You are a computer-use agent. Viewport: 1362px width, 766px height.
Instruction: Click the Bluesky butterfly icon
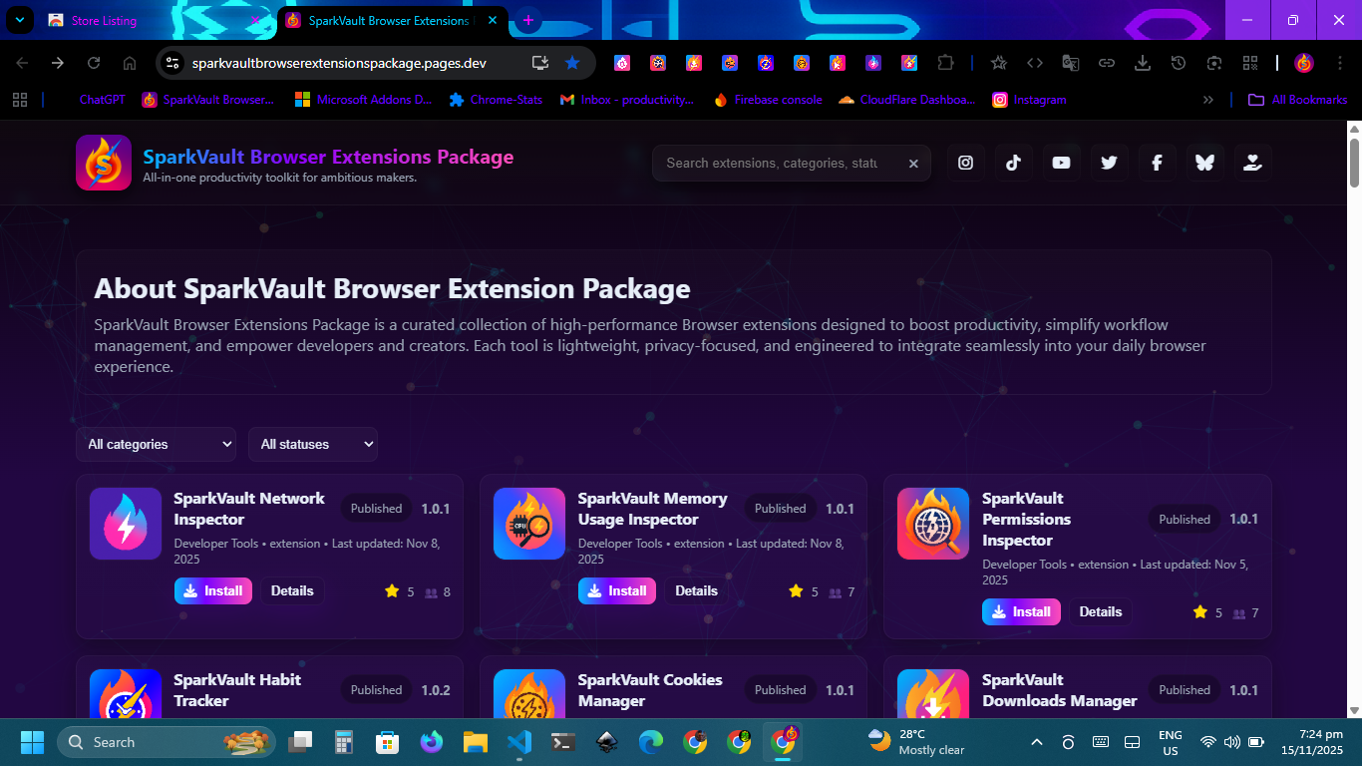[x=1204, y=163]
